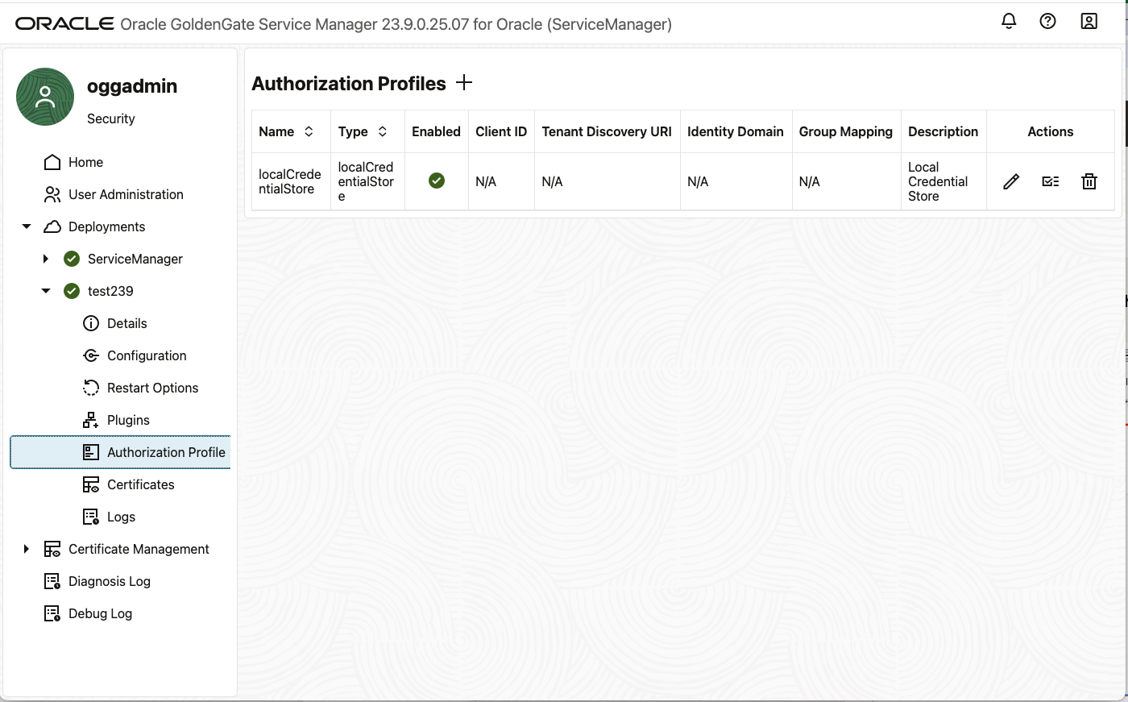Click the Delete trash icon for localCredentialStore
This screenshot has width=1128, height=702.
point(1089,181)
